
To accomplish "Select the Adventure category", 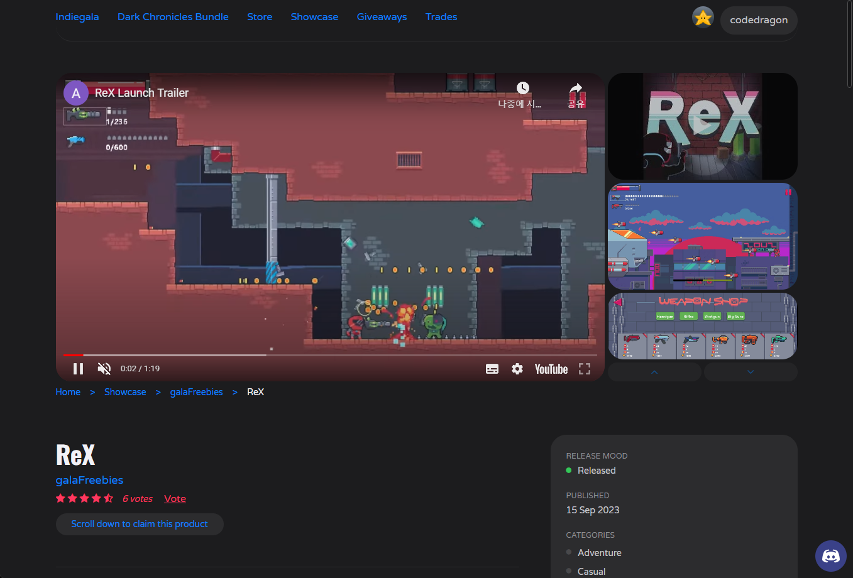I will (x=600, y=553).
